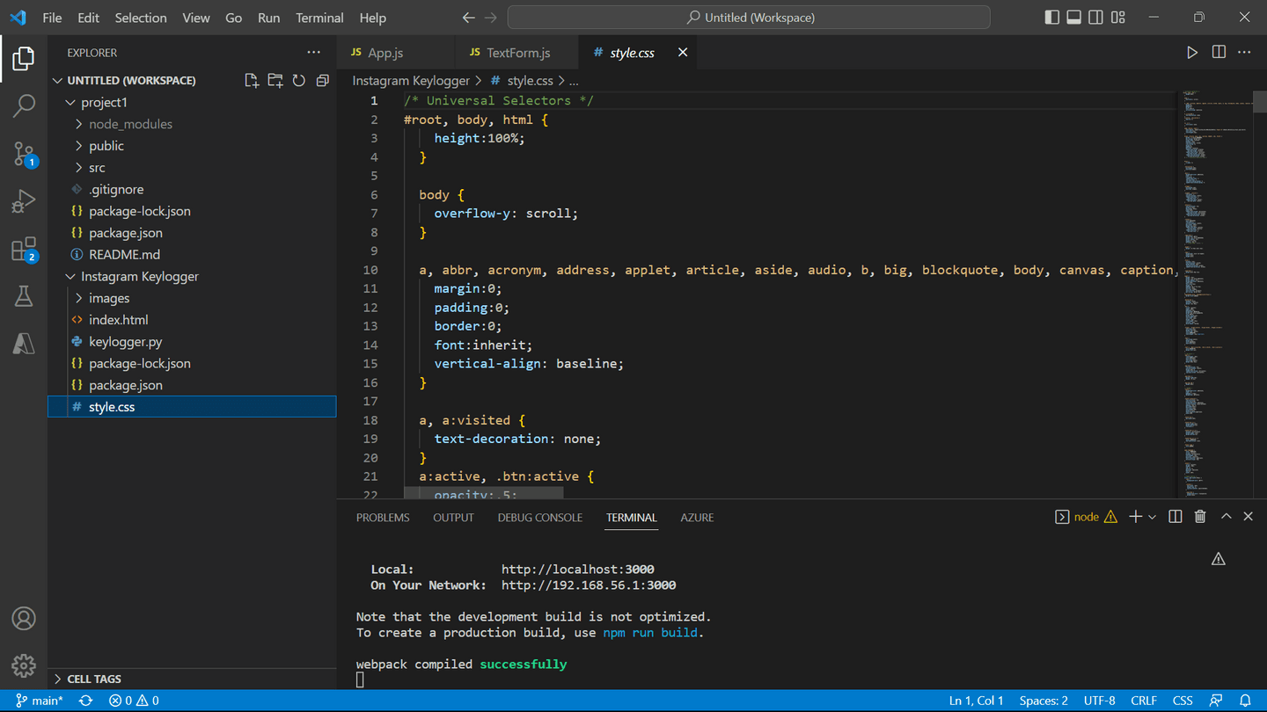Close the style.css editor tab
1267x712 pixels.
click(x=683, y=53)
